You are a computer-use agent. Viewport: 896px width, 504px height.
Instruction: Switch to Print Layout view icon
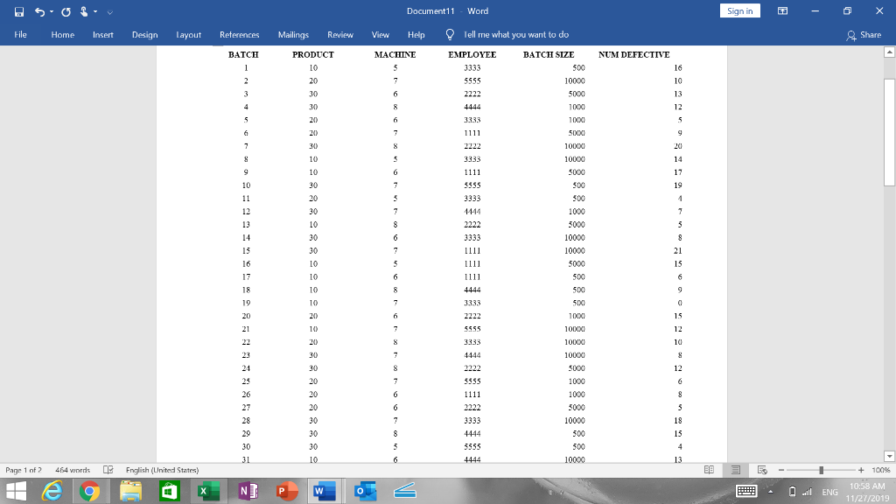(x=735, y=470)
